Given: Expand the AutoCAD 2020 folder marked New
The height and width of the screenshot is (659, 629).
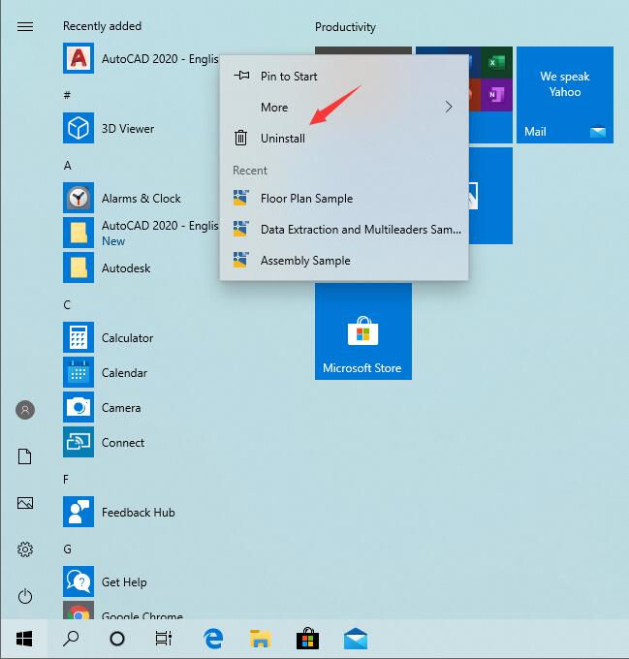Looking at the screenshot, I should (141, 233).
